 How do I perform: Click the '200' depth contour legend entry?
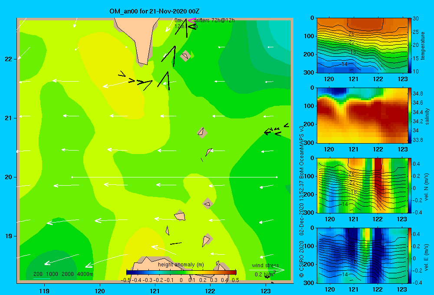(38, 274)
